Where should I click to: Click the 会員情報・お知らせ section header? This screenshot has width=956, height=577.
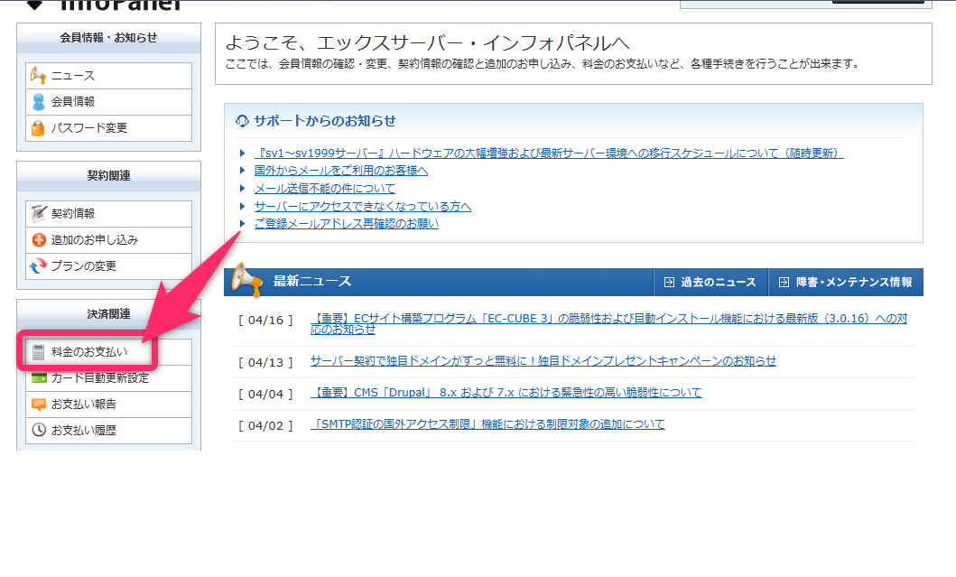108,38
